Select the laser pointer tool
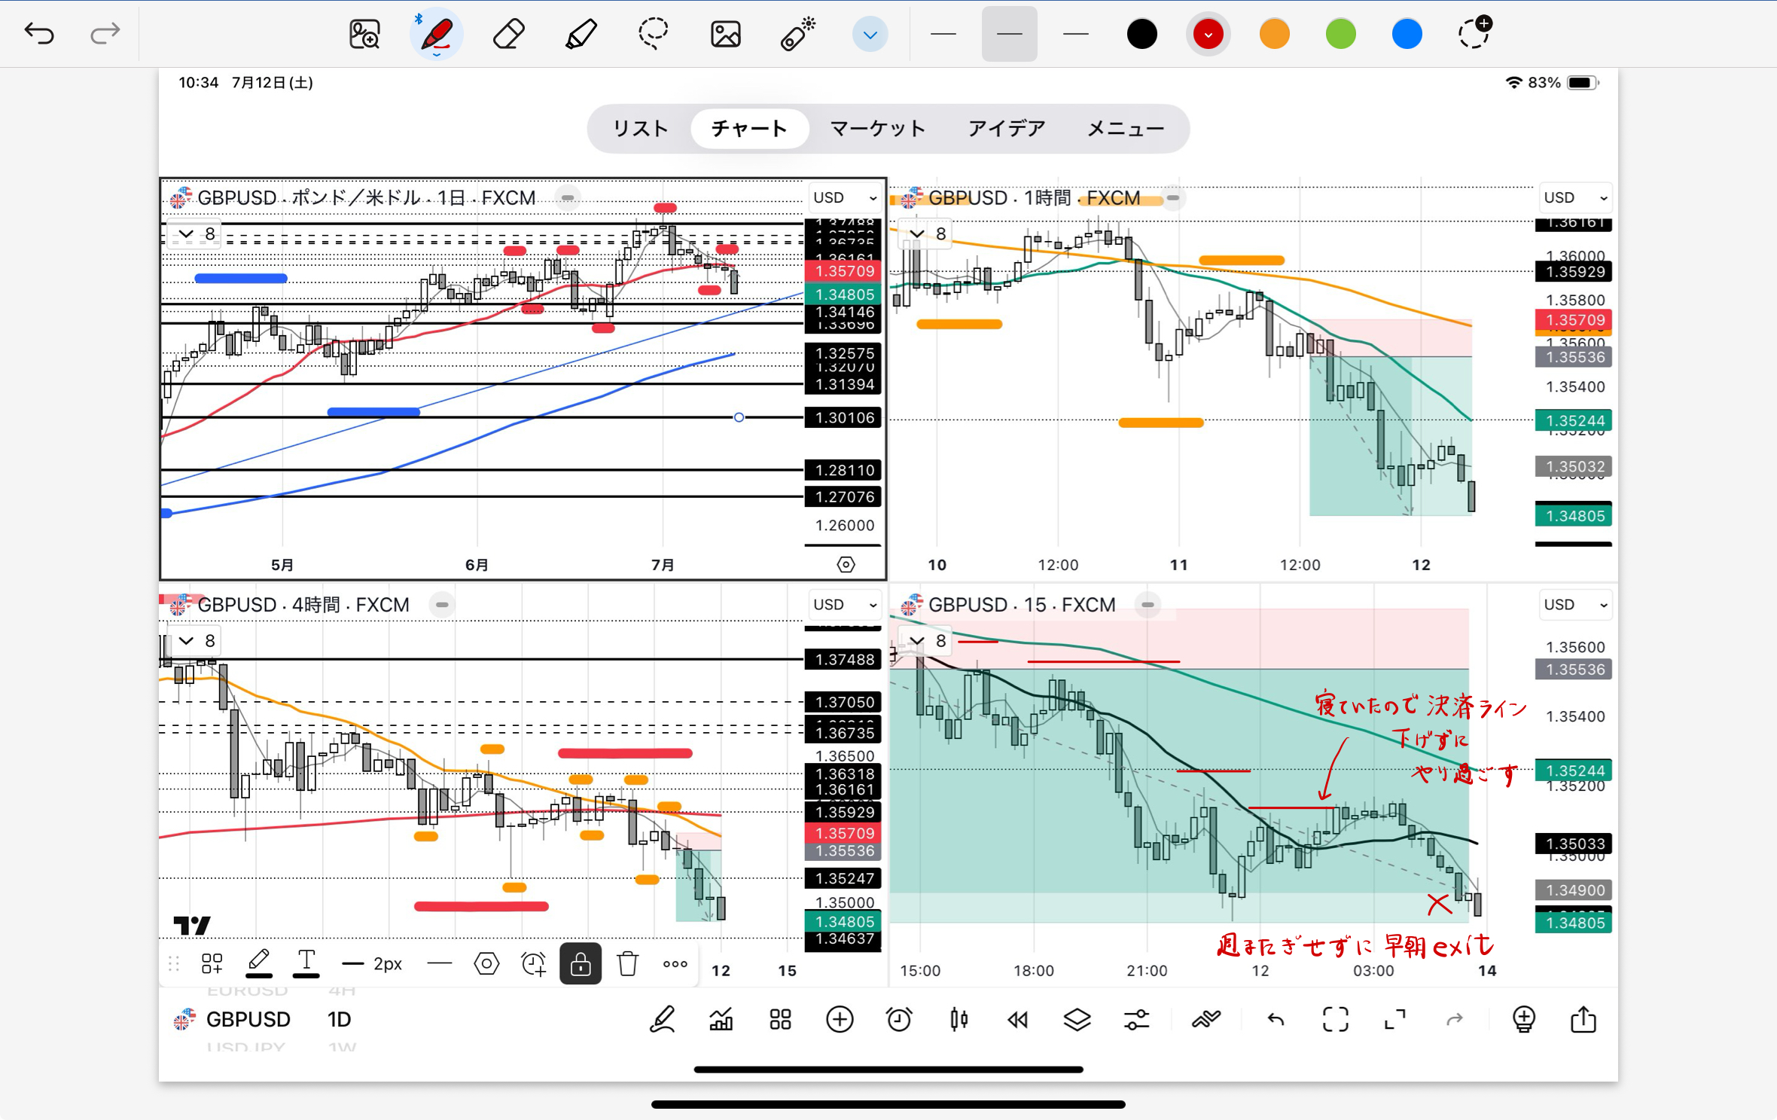 coord(797,35)
